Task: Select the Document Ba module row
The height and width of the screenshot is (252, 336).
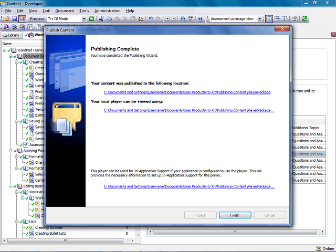Action: tap(34, 56)
